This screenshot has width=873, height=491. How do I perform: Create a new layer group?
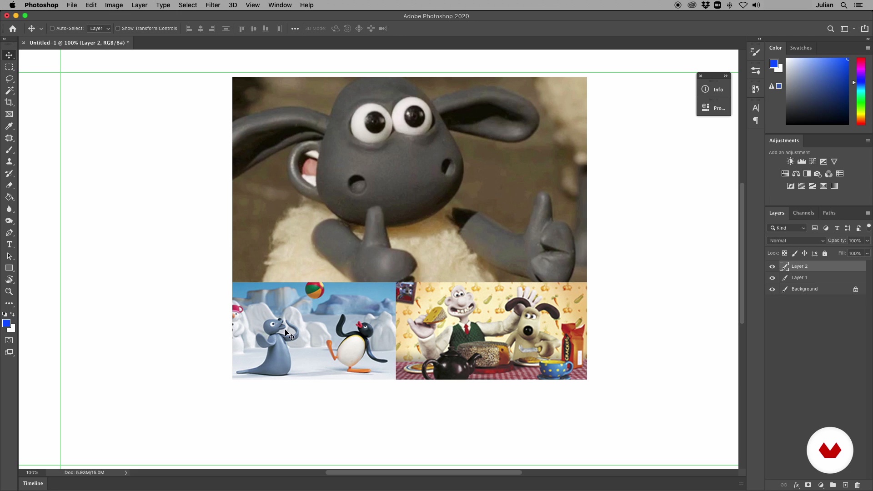coord(833,485)
